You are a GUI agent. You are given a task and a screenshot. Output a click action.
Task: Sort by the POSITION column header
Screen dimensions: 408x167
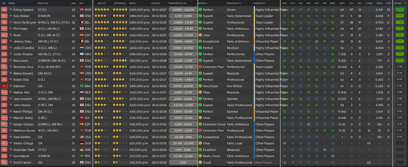(43, 3)
